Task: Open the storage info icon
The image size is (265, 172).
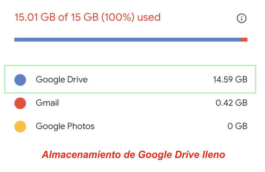Action: (242, 18)
